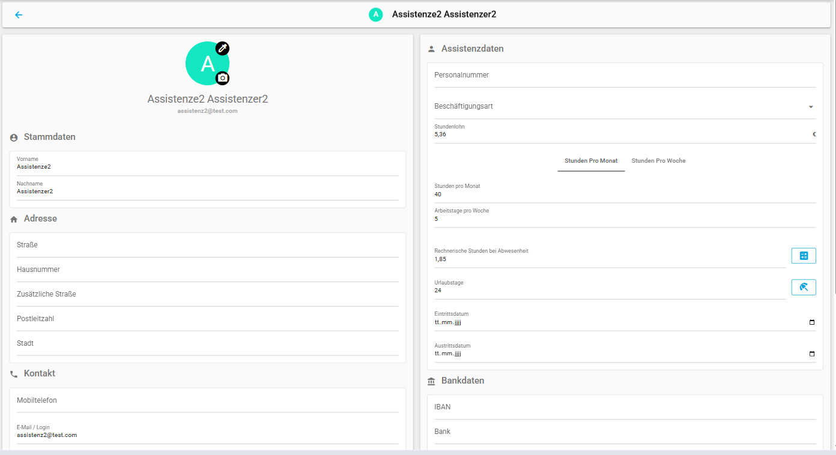Open avatar color picker eyedropper icon
Image resolution: width=836 pixels, height=455 pixels.
coord(223,48)
